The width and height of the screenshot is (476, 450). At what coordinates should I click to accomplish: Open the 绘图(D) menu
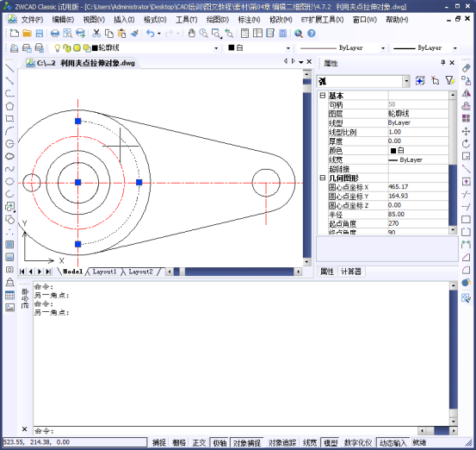(218, 20)
